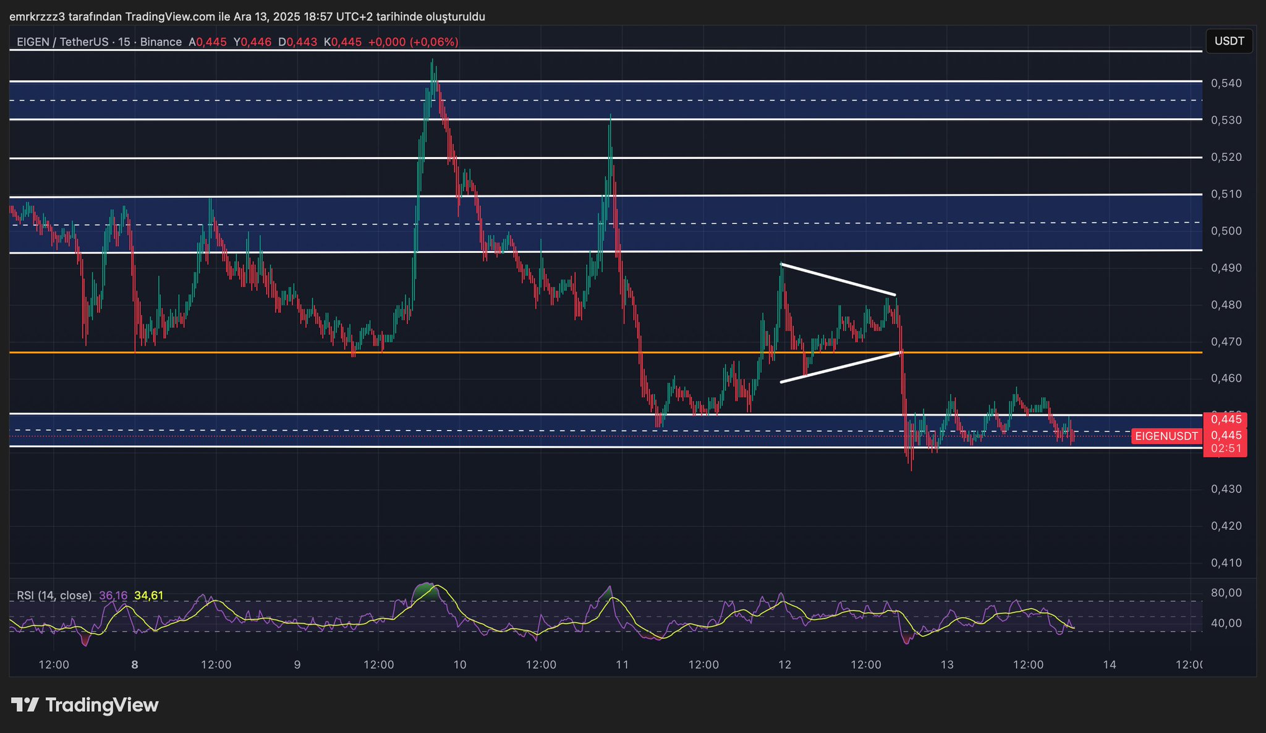Click the TradingView logo icon
This screenshot has width=1266, height=733.
(25, 705)
